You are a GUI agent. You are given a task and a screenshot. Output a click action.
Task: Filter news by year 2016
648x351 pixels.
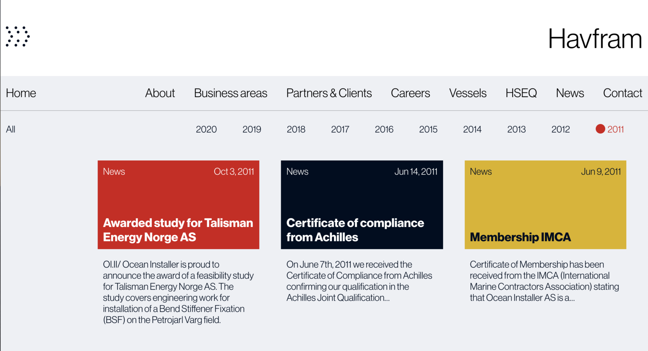click(x=384, y=129)
